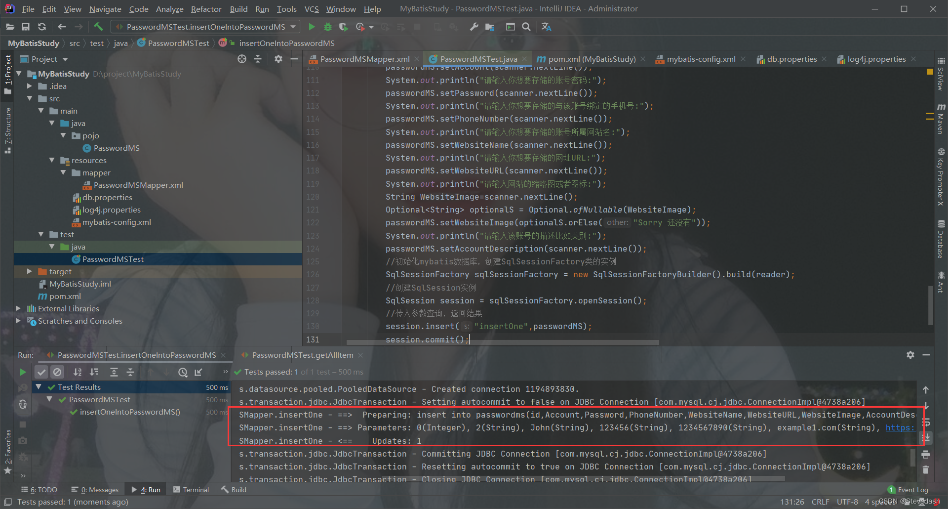
Task: Print console output with printer icon
Action: (926, 454)
